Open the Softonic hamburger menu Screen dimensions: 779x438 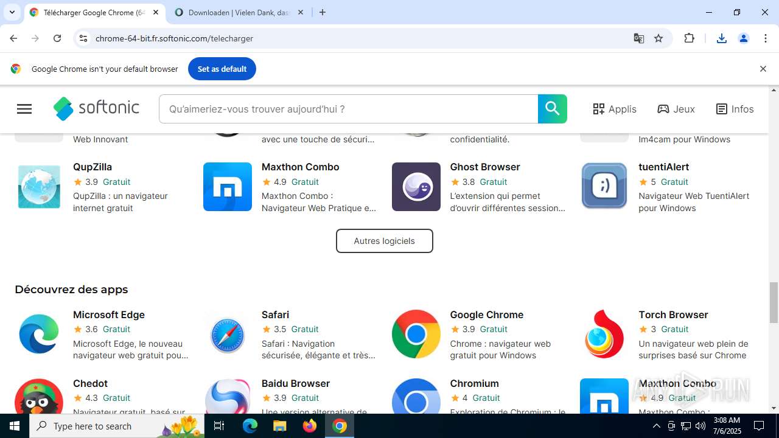(x=24, y=109)
